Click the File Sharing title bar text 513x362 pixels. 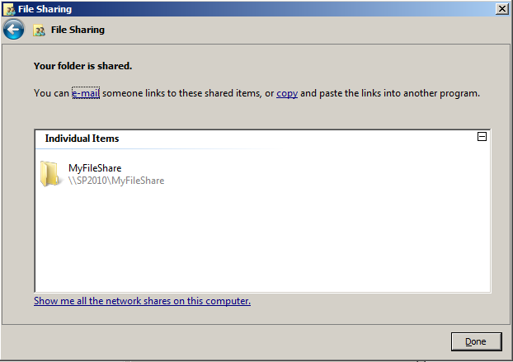(x=45, y=9)
